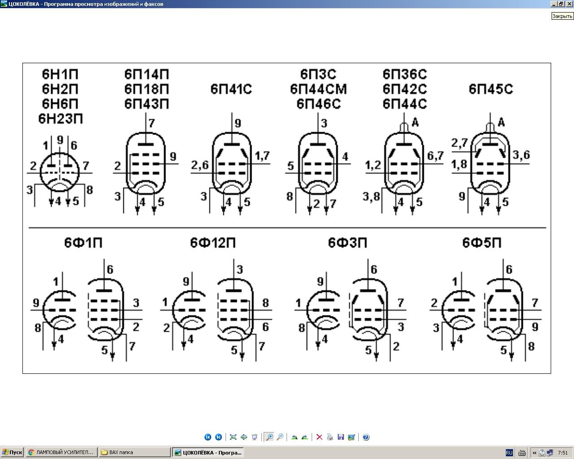Select the 6Н23П tube label
Viewport: 574px width, 459px height.
[61, 119]
